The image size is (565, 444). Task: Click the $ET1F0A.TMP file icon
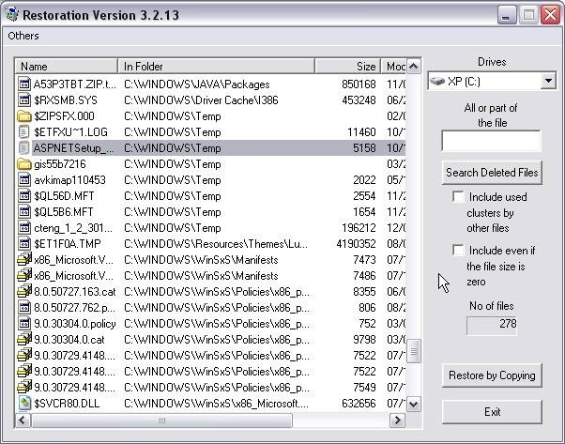click(x=25, y=244)
